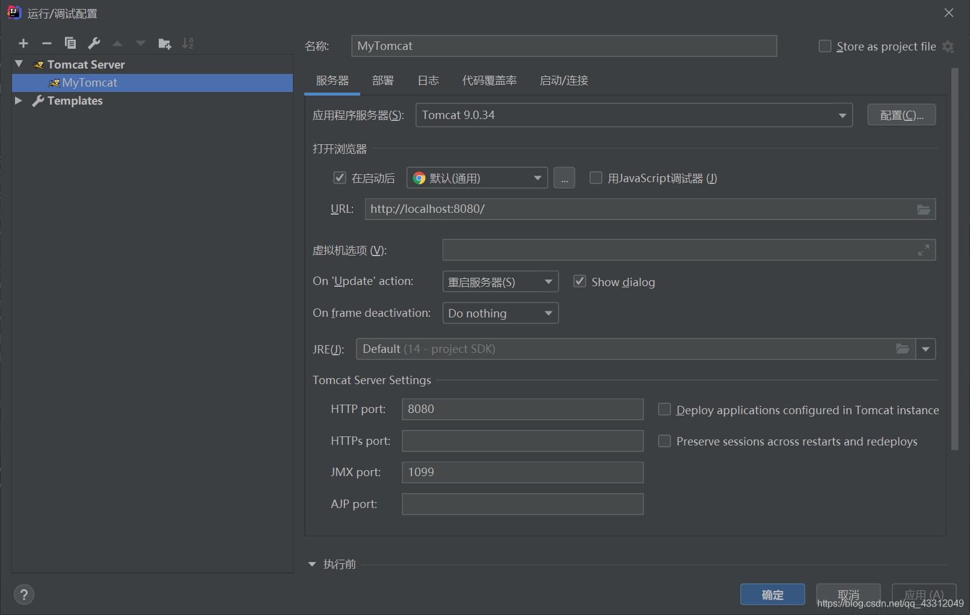Viewport: 970px width, 615px height.
Task: Expand the Templates tree node
Action: [19, 100]
